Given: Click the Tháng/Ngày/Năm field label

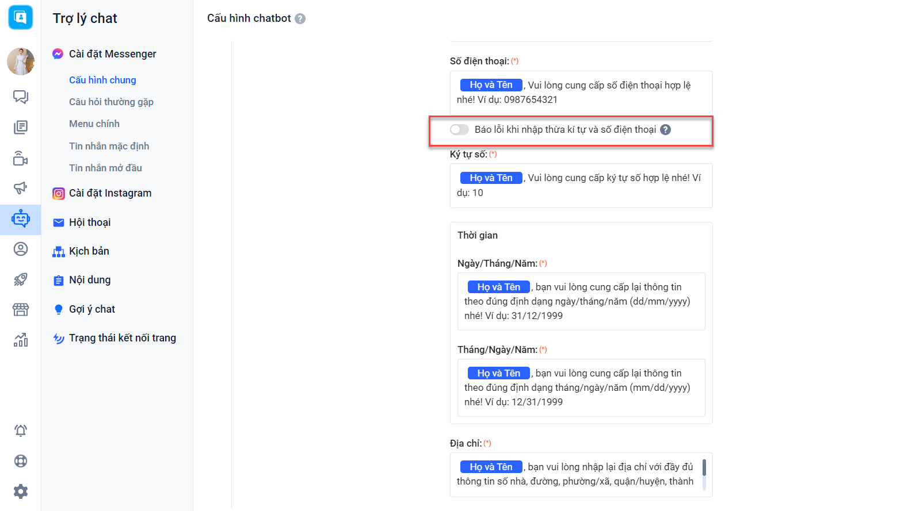Looking at the screenshot, I should pyautogui.click(x=497, y=349).
